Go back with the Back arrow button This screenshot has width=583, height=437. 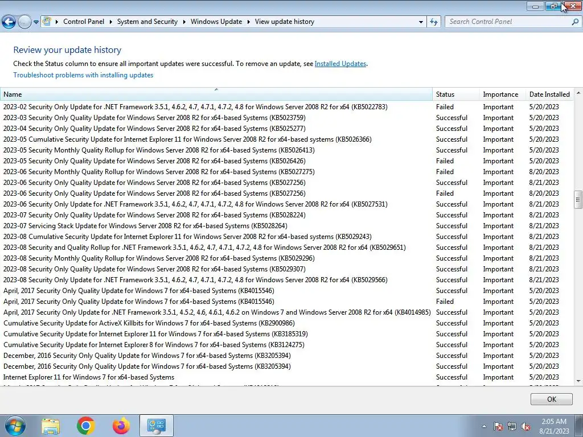click(9, 22)
